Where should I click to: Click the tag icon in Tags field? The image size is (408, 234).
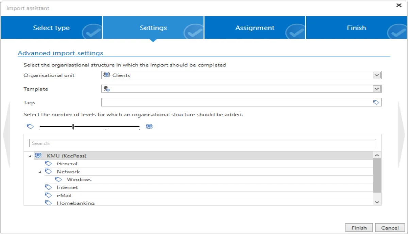pyautogui.click(x=376, y=102)
